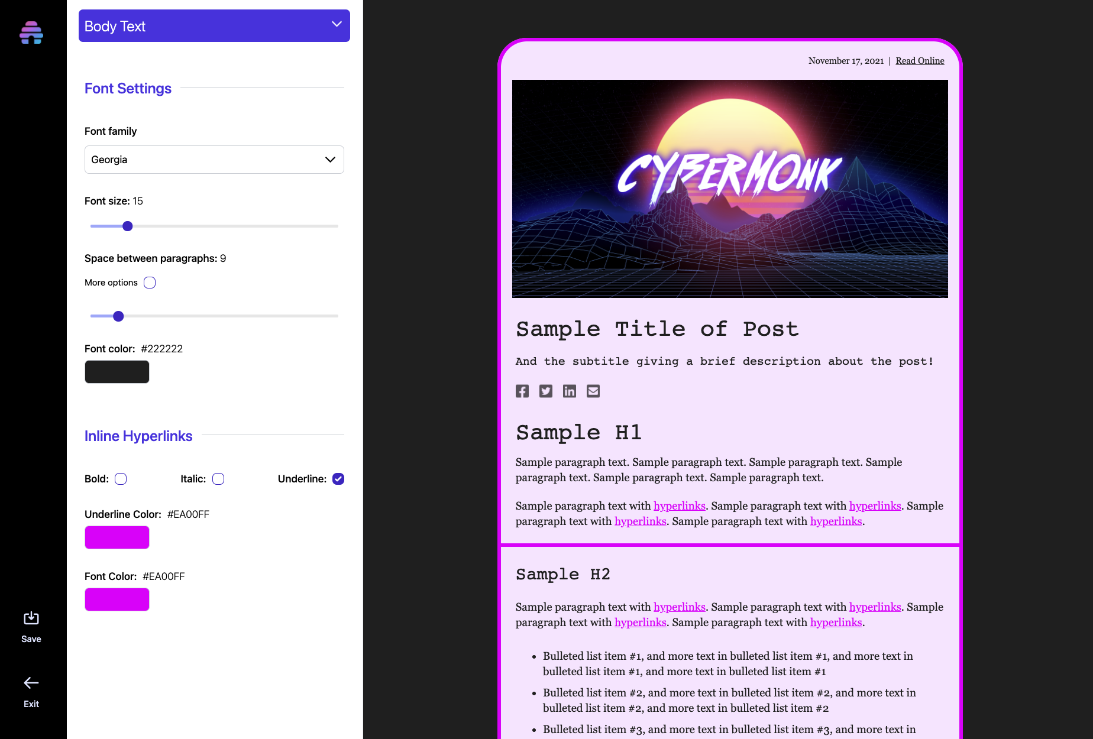Click the first hyperlinks link under Sample H1
1093x739 pixels.
click(679, 506)
